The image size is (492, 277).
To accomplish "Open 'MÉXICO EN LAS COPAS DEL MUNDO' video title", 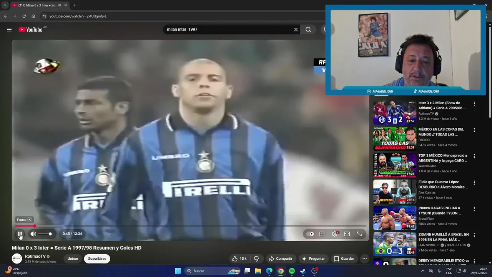I will tap(441, 132).
